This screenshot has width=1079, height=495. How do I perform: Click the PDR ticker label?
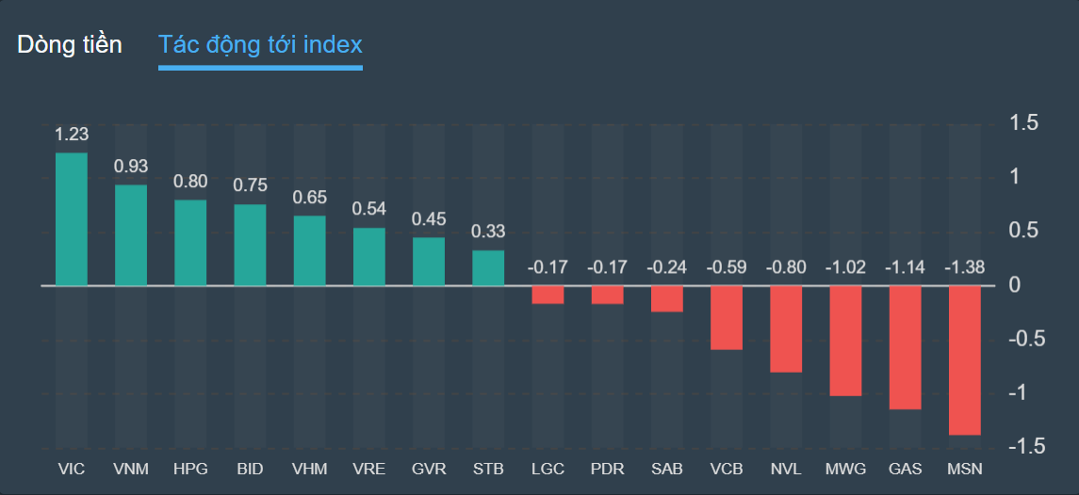tap(607, 468)
